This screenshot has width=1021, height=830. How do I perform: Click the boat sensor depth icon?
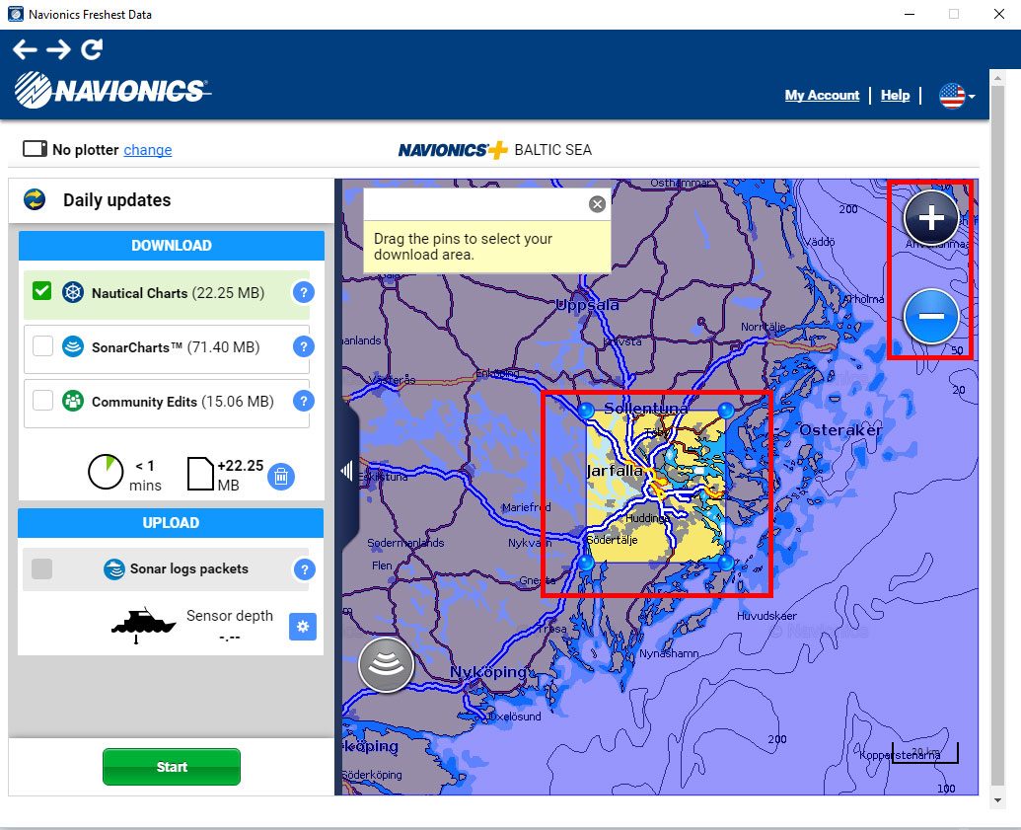click(143, 625)
